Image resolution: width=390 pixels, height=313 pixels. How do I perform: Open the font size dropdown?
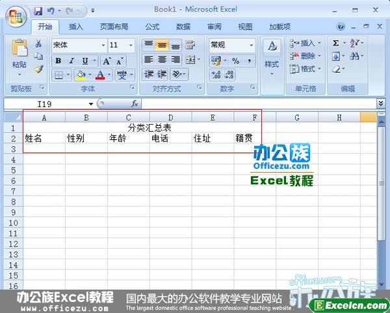(131, 45)
